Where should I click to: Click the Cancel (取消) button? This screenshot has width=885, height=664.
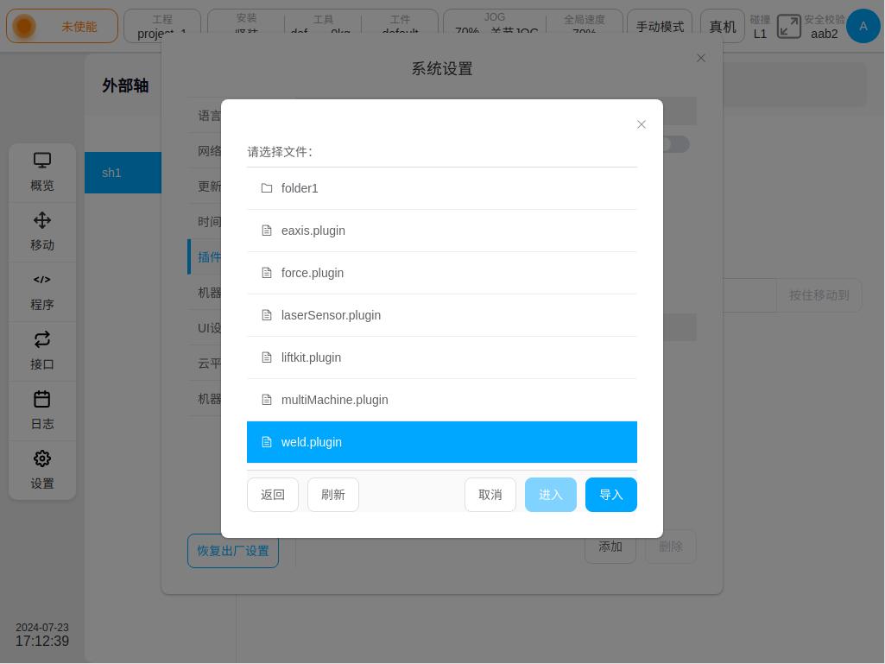490,495
